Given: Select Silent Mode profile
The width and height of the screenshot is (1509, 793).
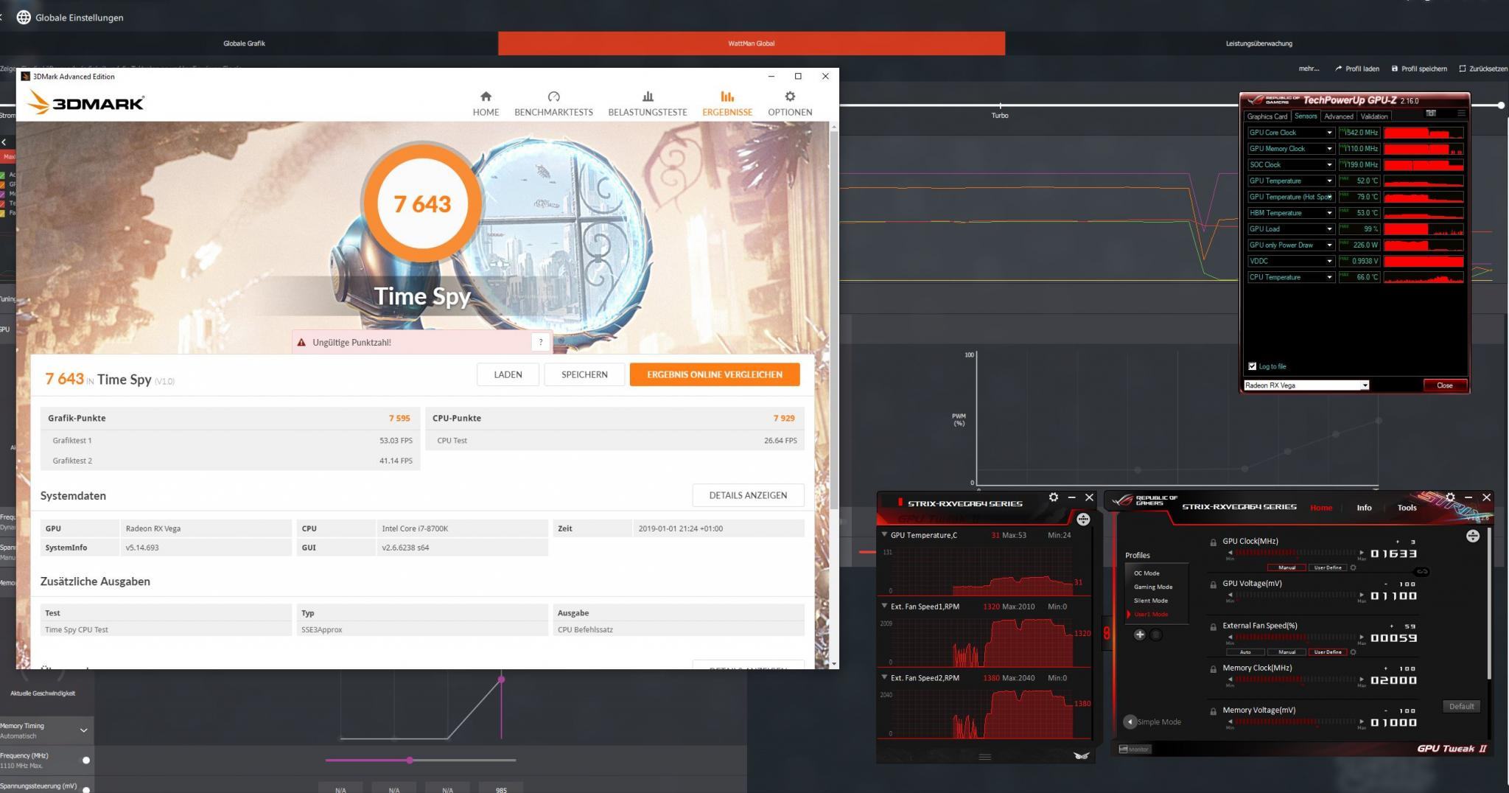Looking at the screenshot, I should [1151, 601].
